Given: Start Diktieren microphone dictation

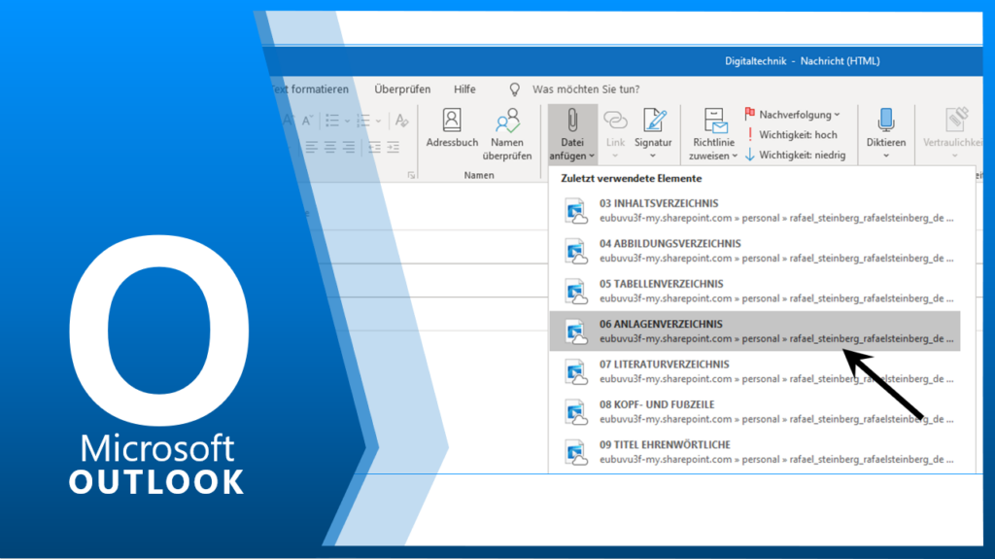Looking at the screenshot, I should (886, 129).
